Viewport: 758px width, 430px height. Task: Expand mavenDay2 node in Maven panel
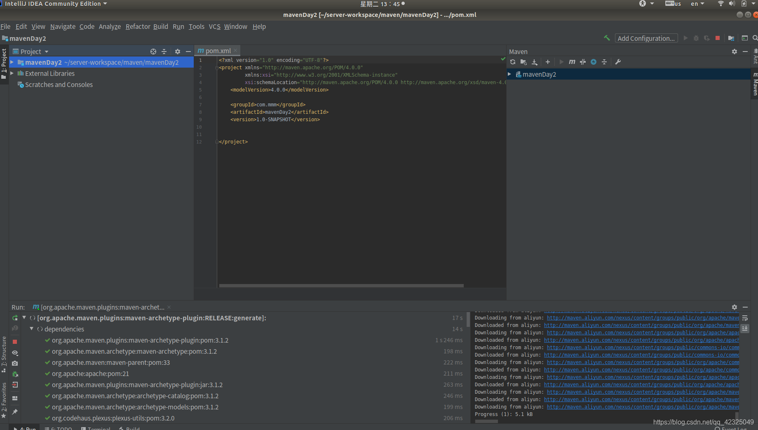pos(510,74)
